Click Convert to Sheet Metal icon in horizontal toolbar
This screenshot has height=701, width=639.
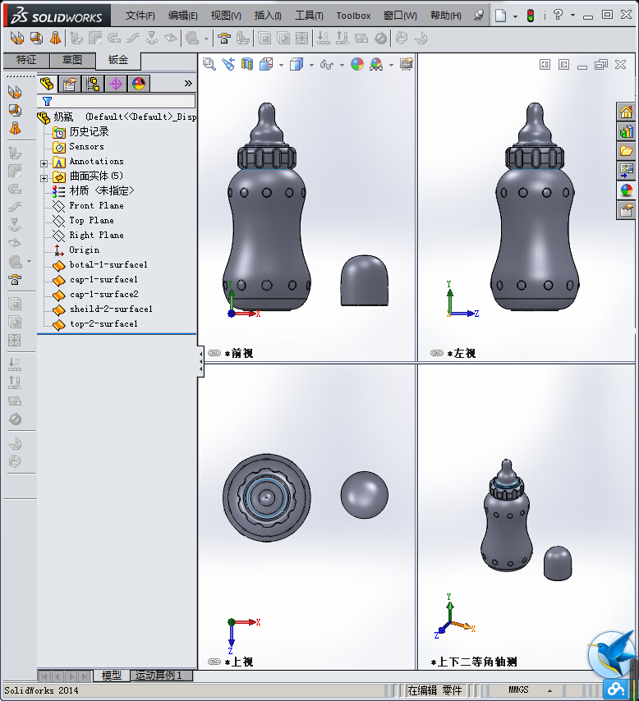click(36, 39)
